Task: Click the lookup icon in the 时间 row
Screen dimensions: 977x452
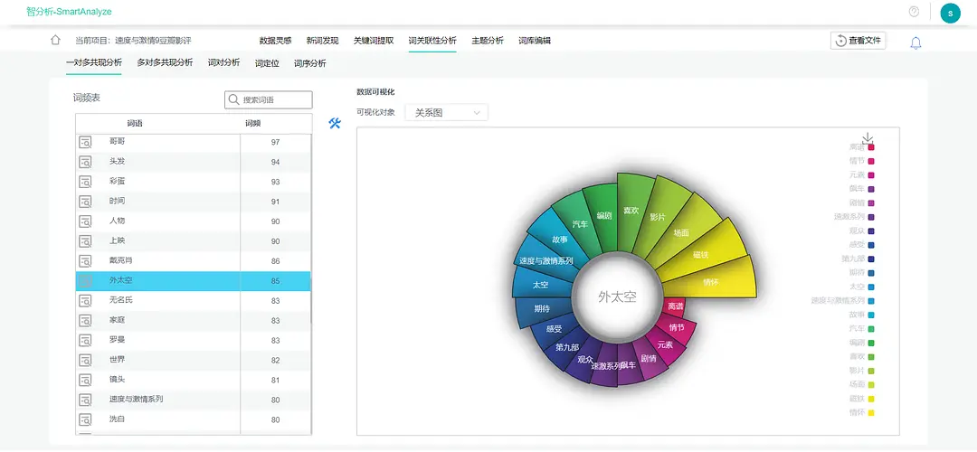Action: pos(85,202)
